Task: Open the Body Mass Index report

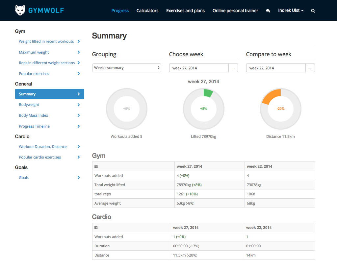Action: pos(34,115)
